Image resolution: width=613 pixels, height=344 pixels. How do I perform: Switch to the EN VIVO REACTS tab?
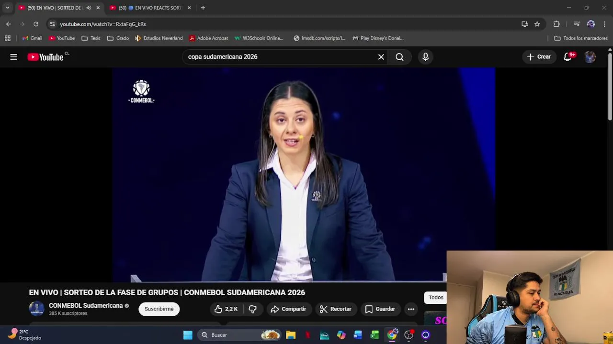149,8
